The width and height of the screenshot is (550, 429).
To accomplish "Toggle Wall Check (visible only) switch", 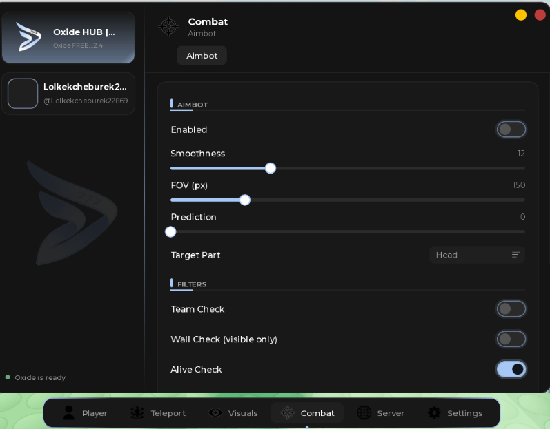I will (511, 339).
